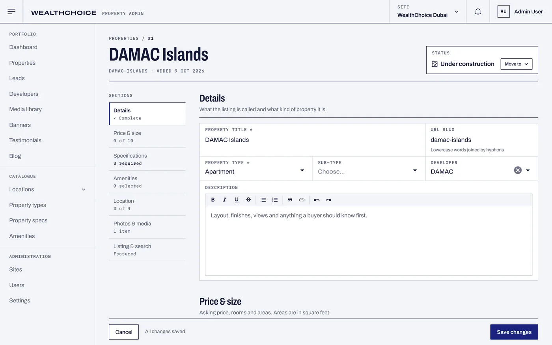Image resolution: width=552 pixels, height=345 pixels.
Task: Open the Move to status dropdown
Action: coord(517,64)
